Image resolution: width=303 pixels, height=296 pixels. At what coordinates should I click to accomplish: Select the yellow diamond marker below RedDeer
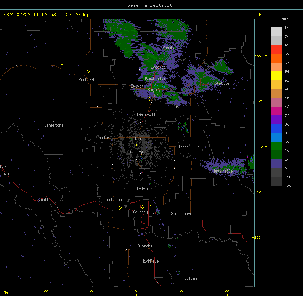[149, 98]
